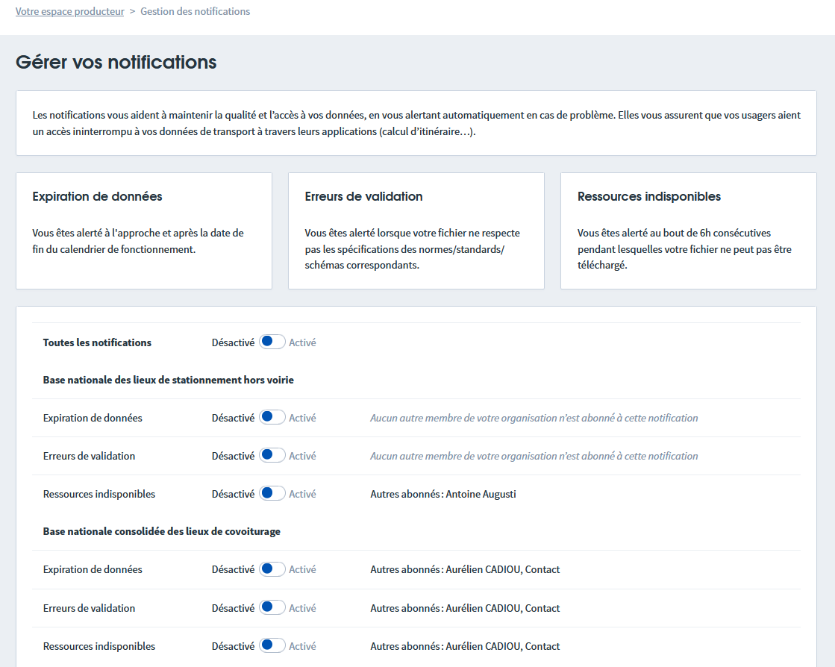Image resolution: width=835 pixels, height=667 pixels.
Task: Enable parking 'Expiration de données' notification switch
Action: tap(272, 418)
